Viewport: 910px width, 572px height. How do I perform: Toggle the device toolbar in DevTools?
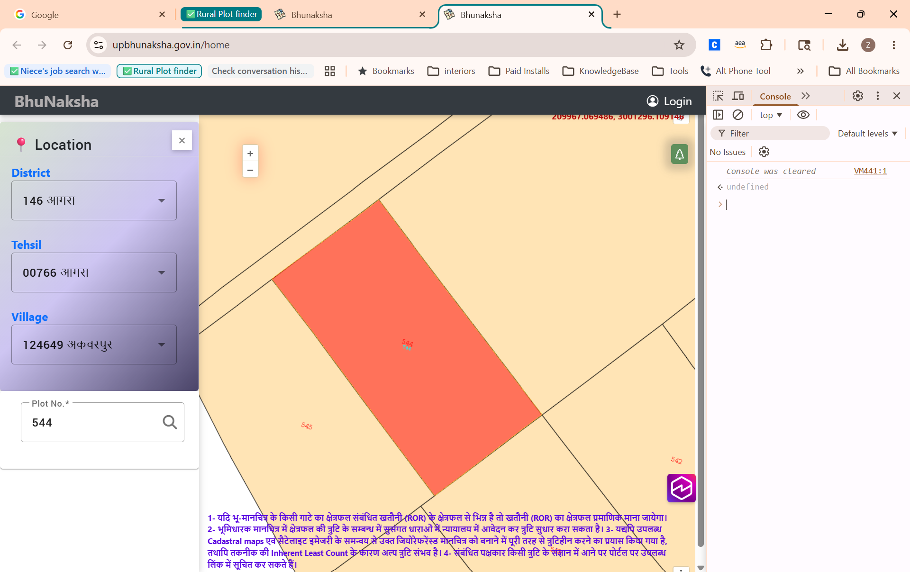click(738, 96)
